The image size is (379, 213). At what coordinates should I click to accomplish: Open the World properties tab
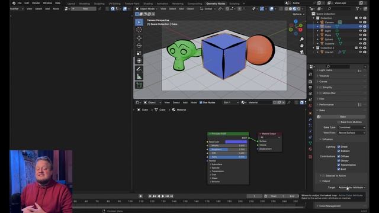point(310,105)
